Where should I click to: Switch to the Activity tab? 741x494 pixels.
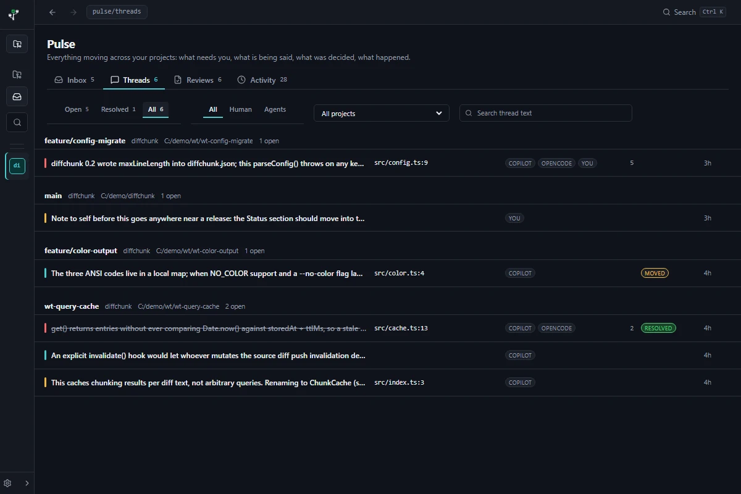click(x=262, y=80)
